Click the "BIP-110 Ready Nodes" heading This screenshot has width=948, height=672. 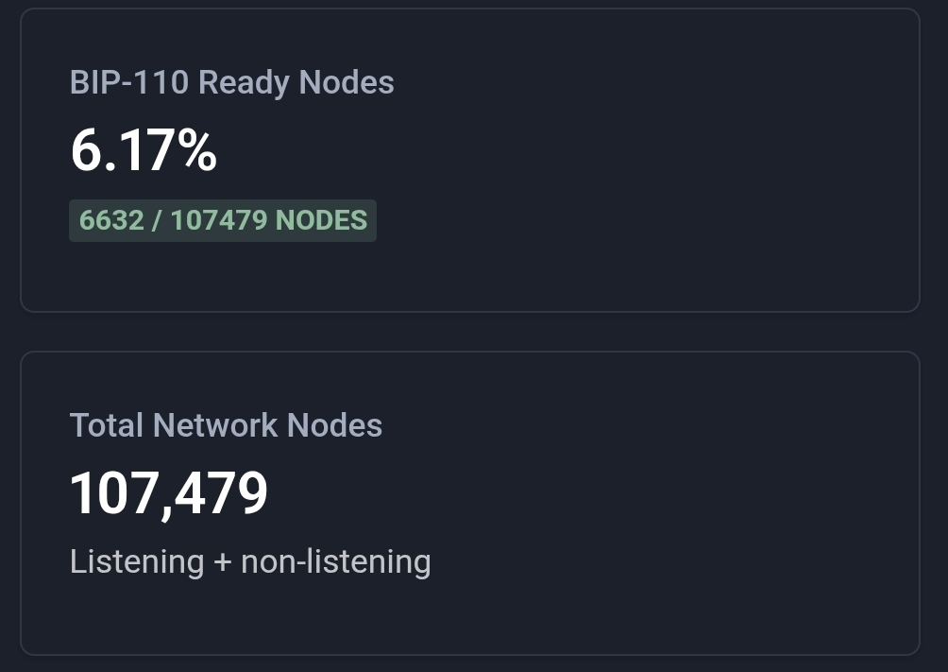(x=231, y=83)
